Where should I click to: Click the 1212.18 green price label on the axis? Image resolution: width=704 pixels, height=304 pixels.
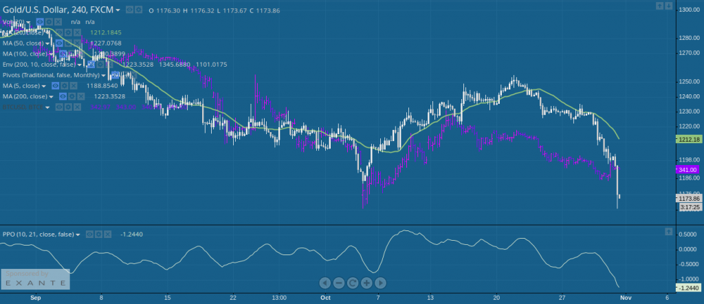point(688,140)
